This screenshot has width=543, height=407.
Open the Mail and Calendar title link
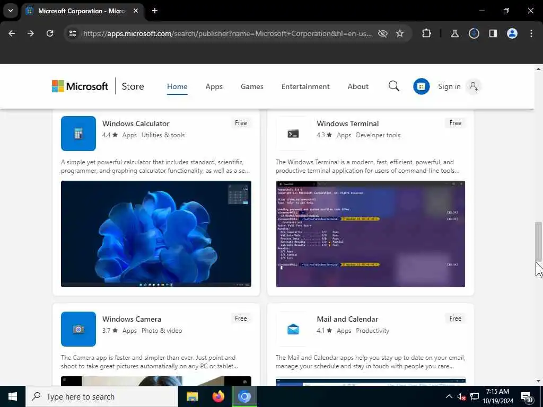pyautogui.click(x=347, y=319)
